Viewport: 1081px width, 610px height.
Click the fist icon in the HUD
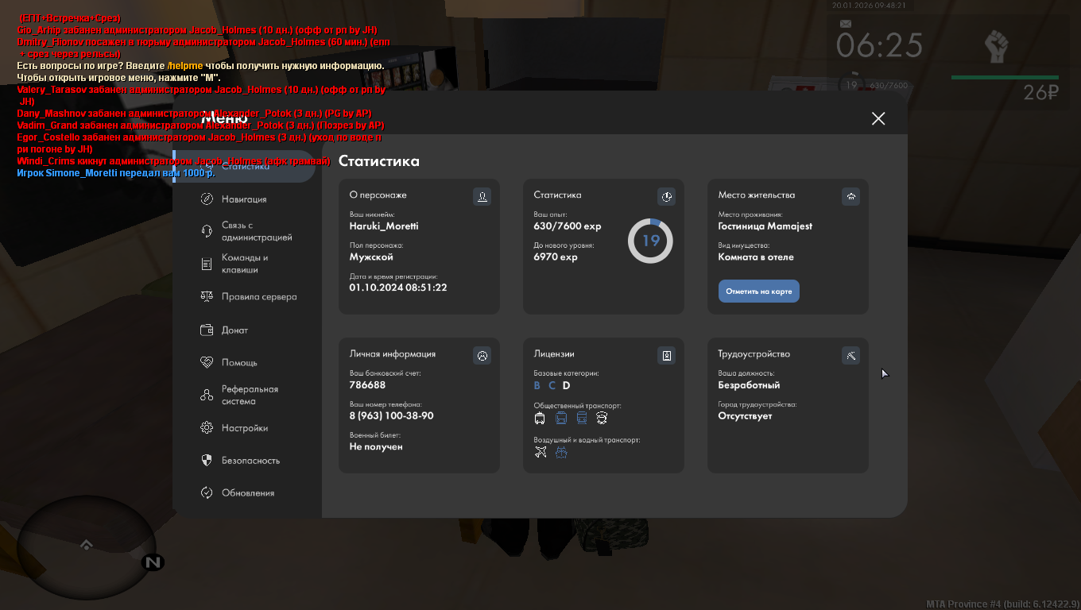[995, 47]
